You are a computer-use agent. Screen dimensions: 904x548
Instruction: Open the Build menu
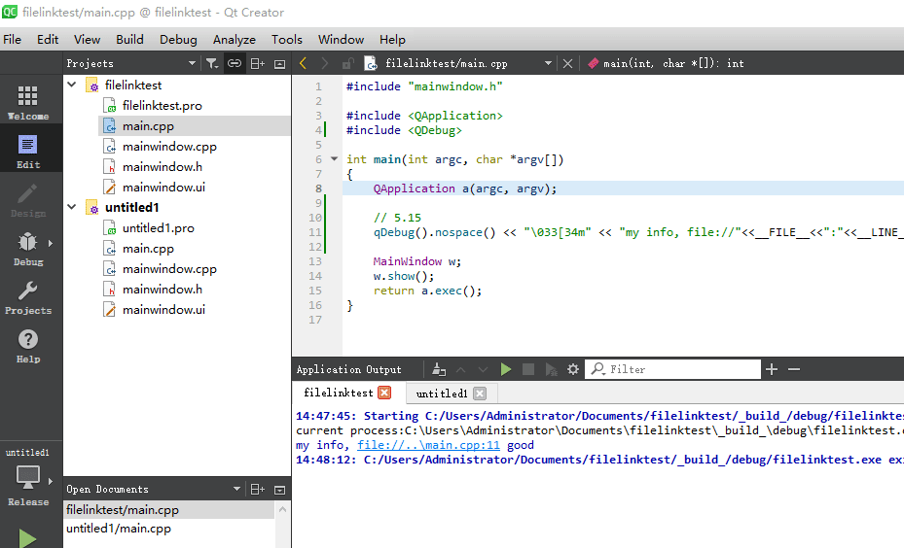click(129, 39)
